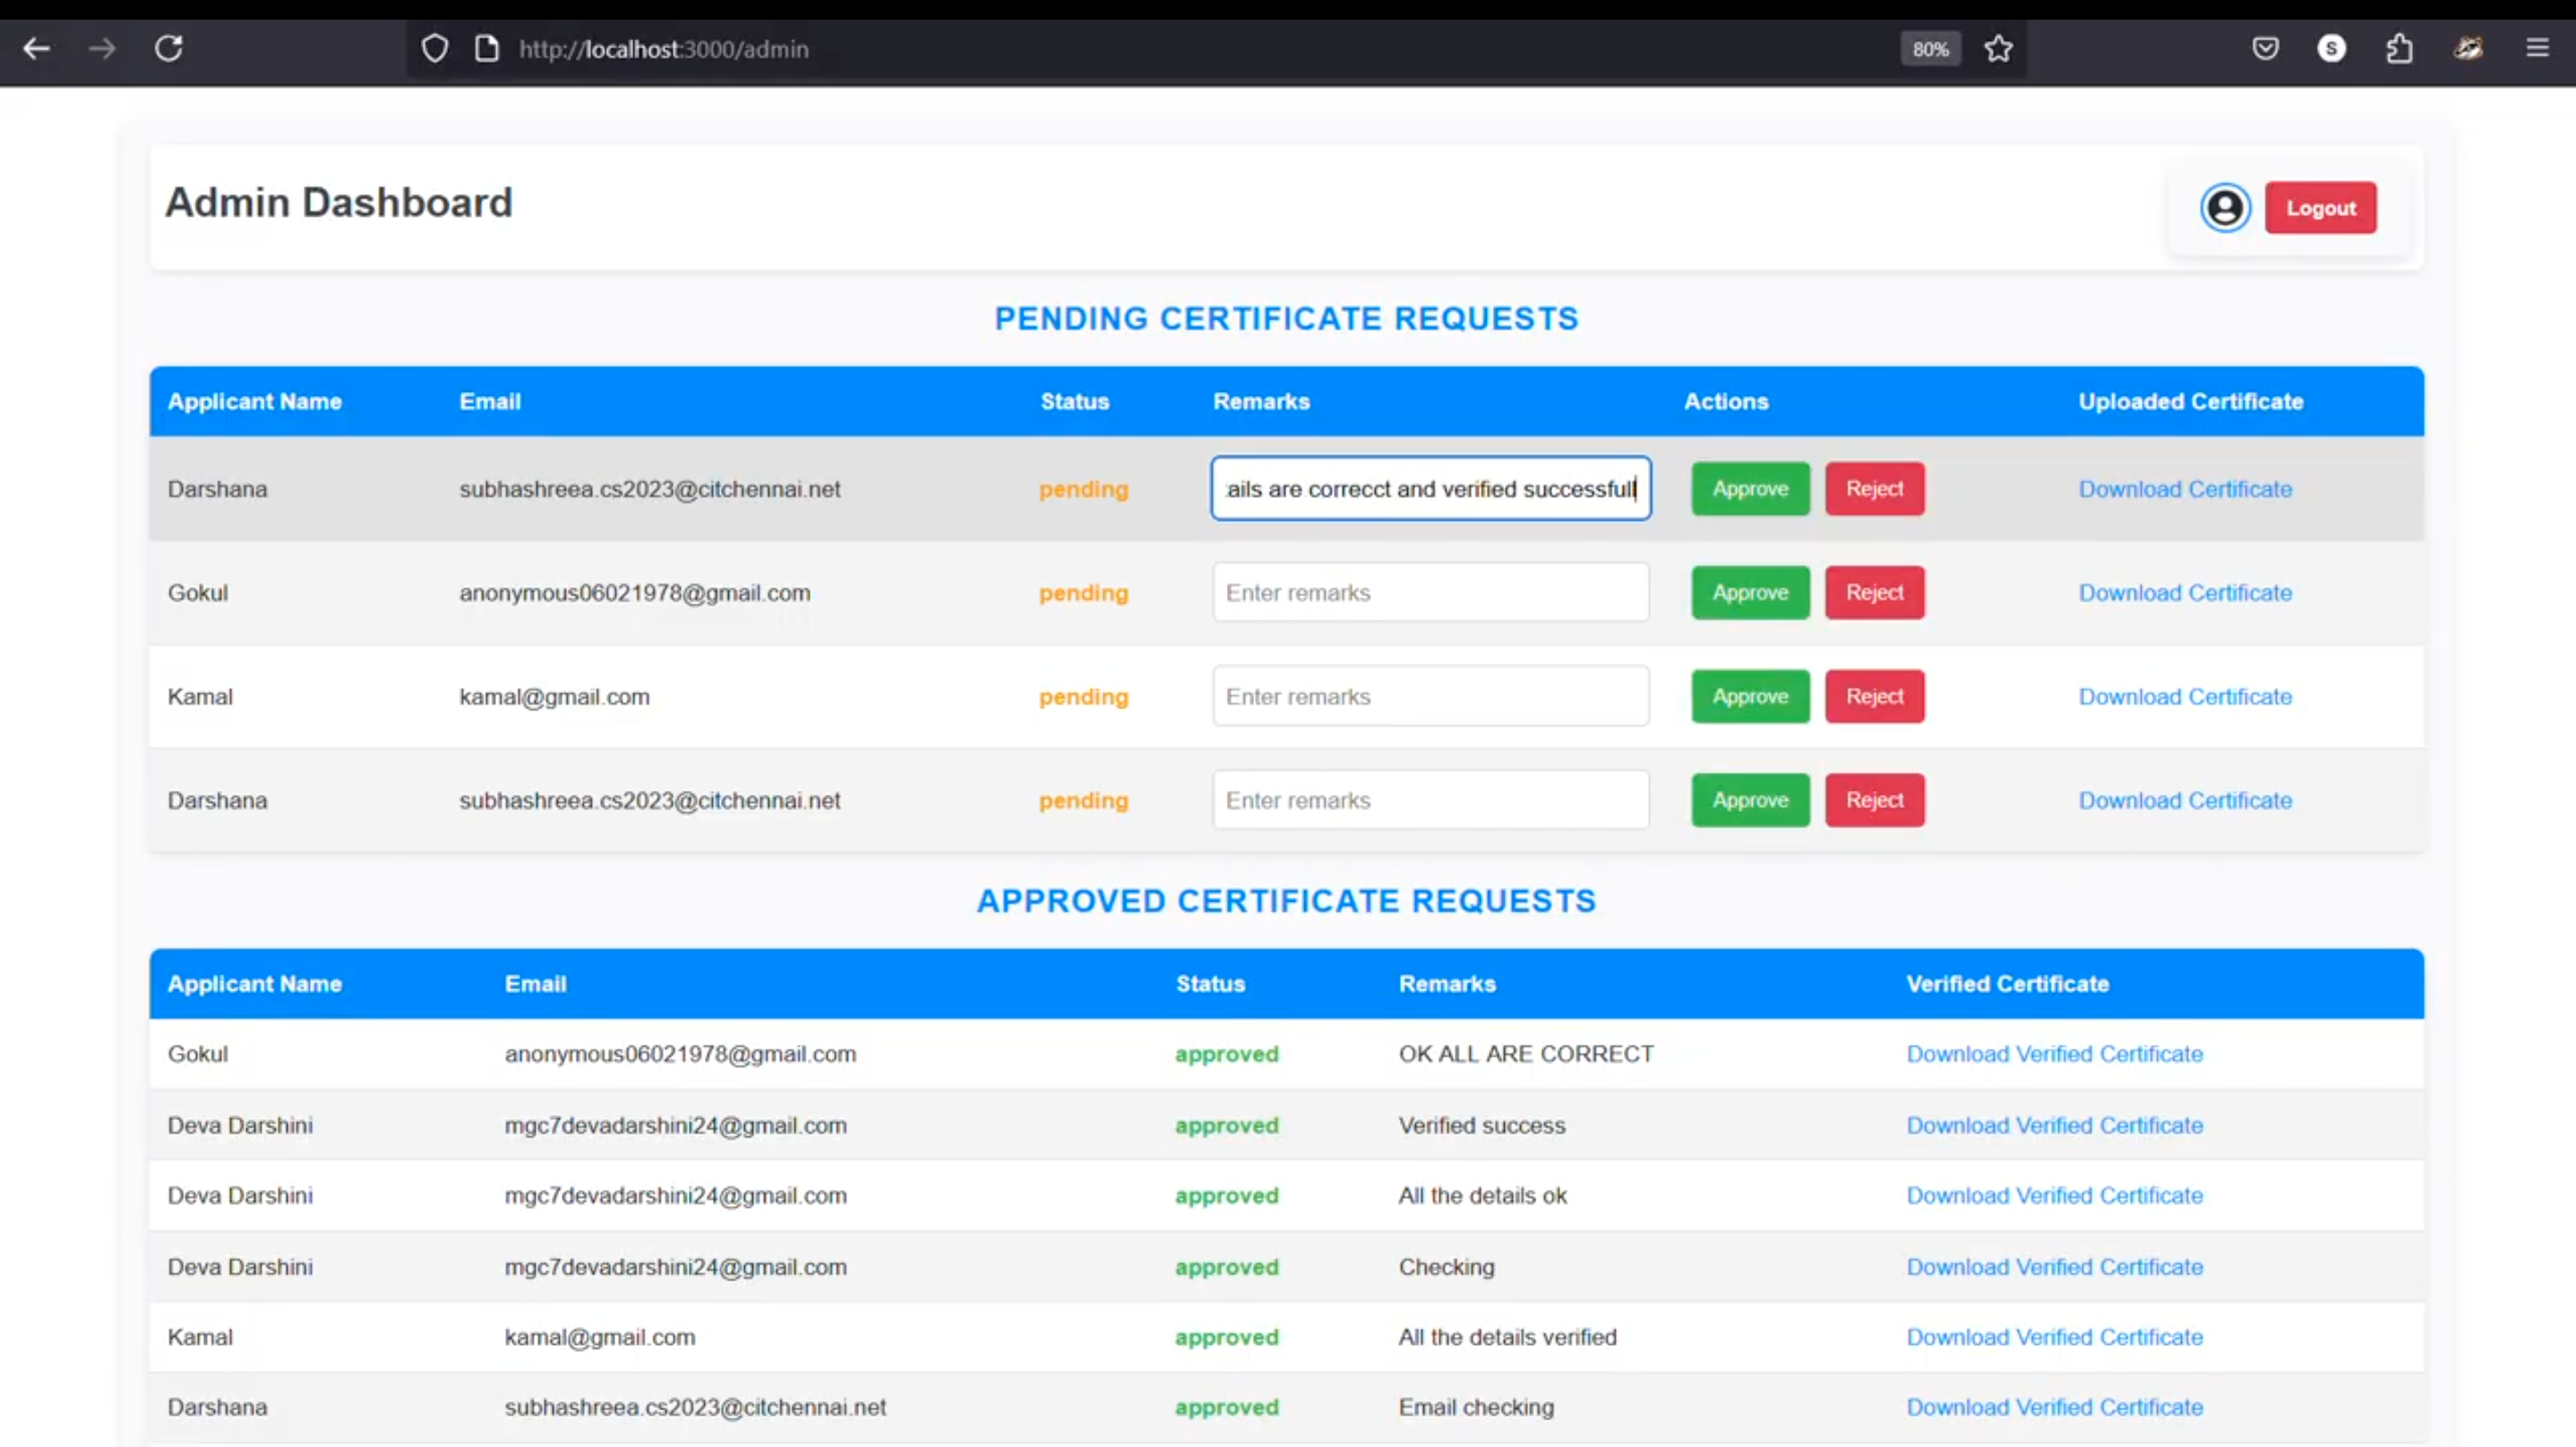Image resolution: width=2576 pixels, height=1447 pixels.
Task: Open the browser hamburger menu
Action: [x=2537, y=48]
